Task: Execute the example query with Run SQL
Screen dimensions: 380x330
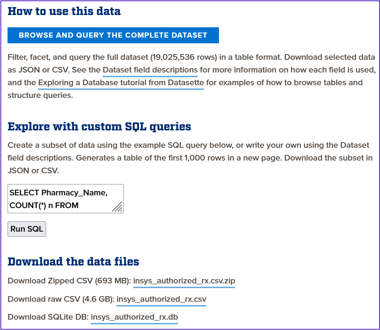Action: click(x=26, y=229)
